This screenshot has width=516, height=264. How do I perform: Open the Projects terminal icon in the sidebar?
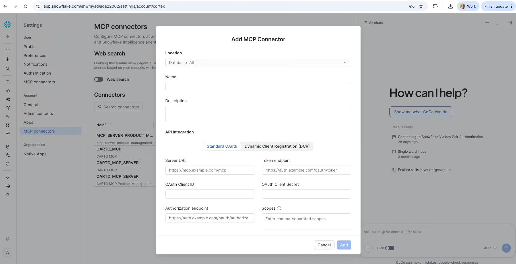[x=8, y=82]
